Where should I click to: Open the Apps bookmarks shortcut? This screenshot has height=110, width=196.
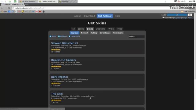click(x=4, y=12)
